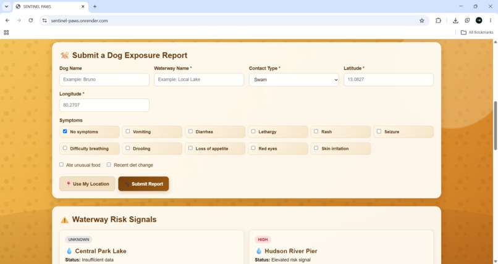The image size is (498, 264).
Task: Click the Central Park Lake card title
Action: pos(101,251)
